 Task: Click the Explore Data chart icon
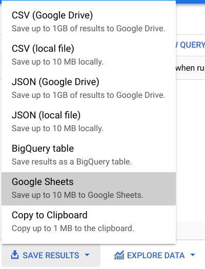[x=119, y=255]
